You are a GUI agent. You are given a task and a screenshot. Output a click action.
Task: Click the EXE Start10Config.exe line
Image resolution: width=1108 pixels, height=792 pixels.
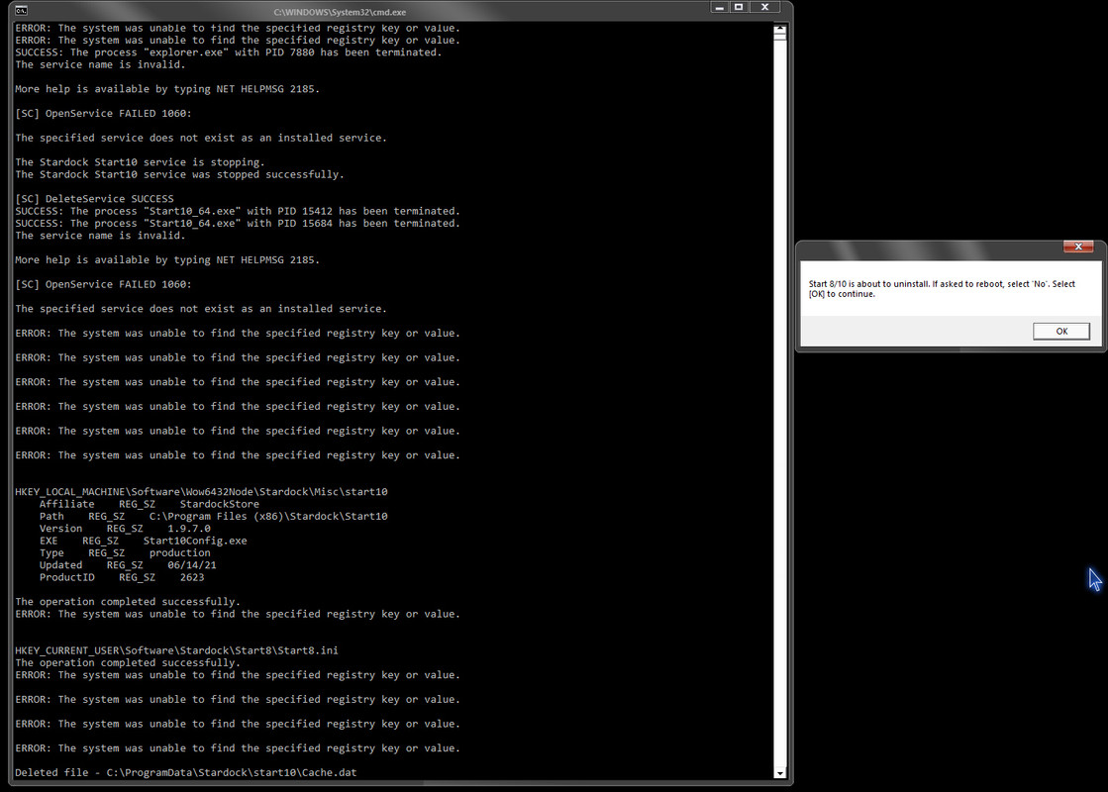coord(144,542)
